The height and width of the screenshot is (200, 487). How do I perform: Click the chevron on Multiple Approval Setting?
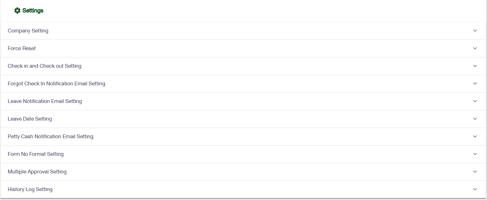coord(474,171)
